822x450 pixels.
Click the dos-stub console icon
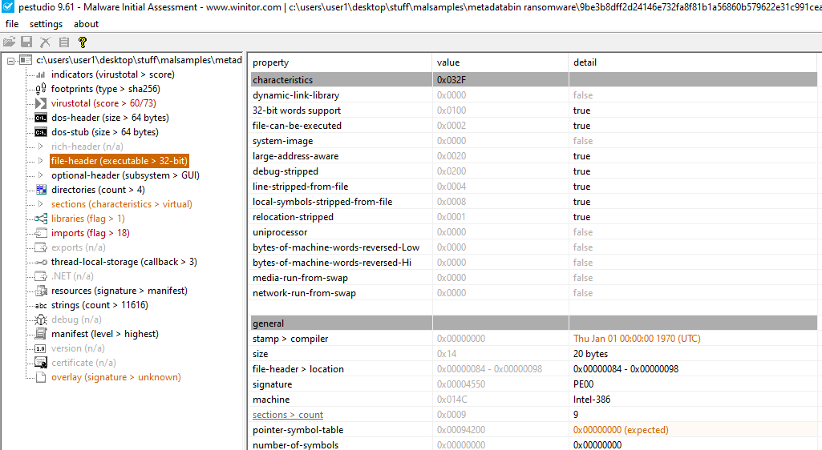point(41,132)
